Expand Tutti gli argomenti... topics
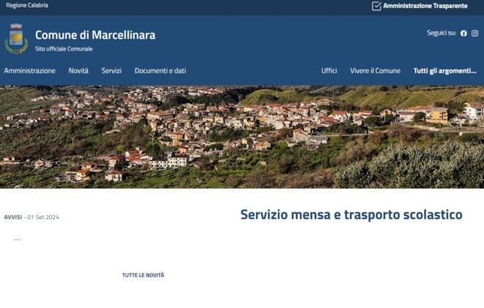The height and width of the screenshot is (308, 484). (x=444, y=70)
